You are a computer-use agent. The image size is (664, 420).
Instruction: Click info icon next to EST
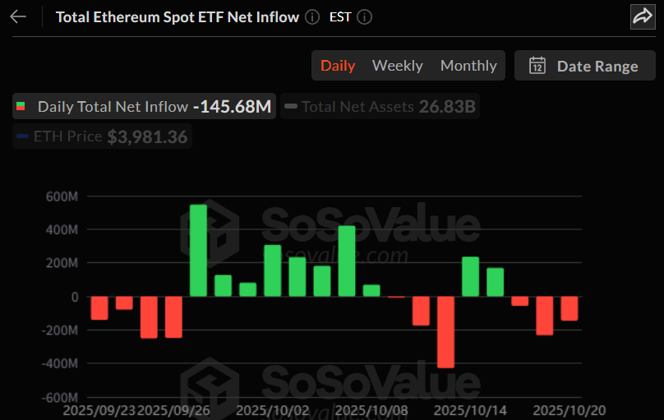[365, 16]
